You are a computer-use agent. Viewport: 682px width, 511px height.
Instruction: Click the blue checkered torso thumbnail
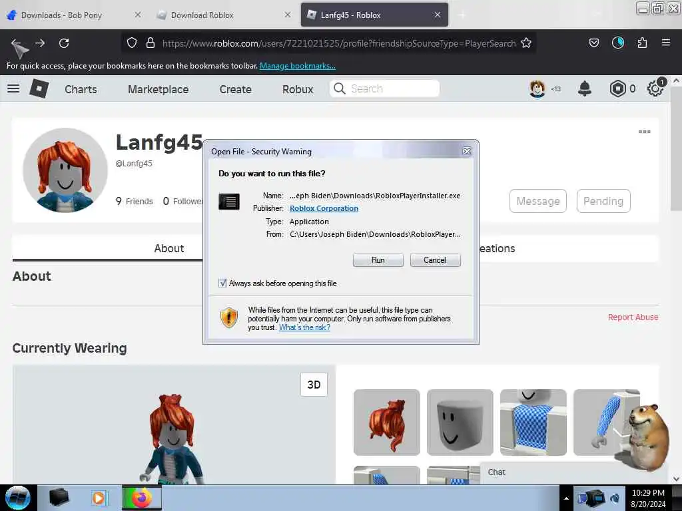533,423
